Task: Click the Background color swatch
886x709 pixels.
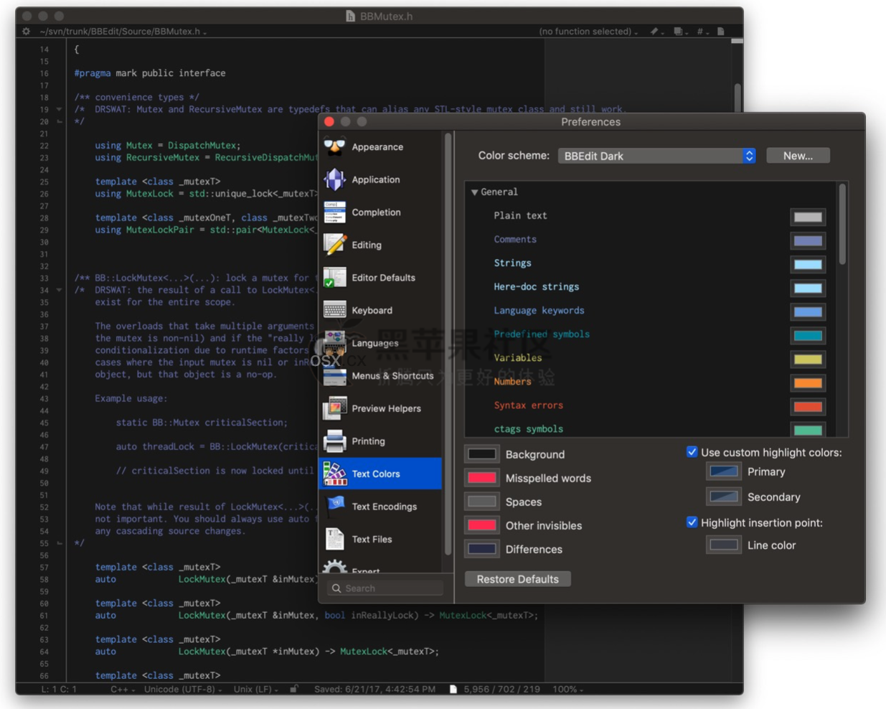Action: tap(481, 454)
